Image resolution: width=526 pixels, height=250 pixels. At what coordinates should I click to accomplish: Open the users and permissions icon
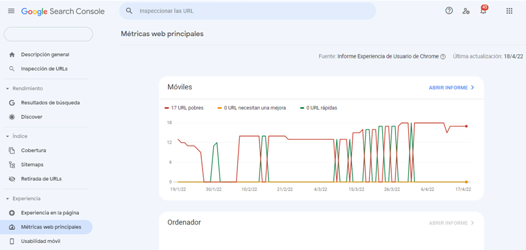pyautogui.click(x=466, y=11)
